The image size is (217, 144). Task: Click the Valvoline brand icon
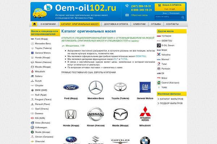point(159,54)
